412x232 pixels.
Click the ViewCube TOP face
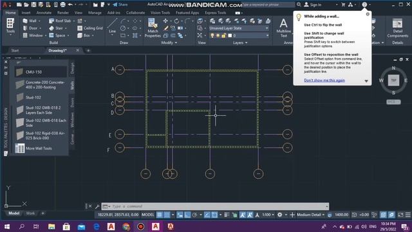click(x=393, y=80)
